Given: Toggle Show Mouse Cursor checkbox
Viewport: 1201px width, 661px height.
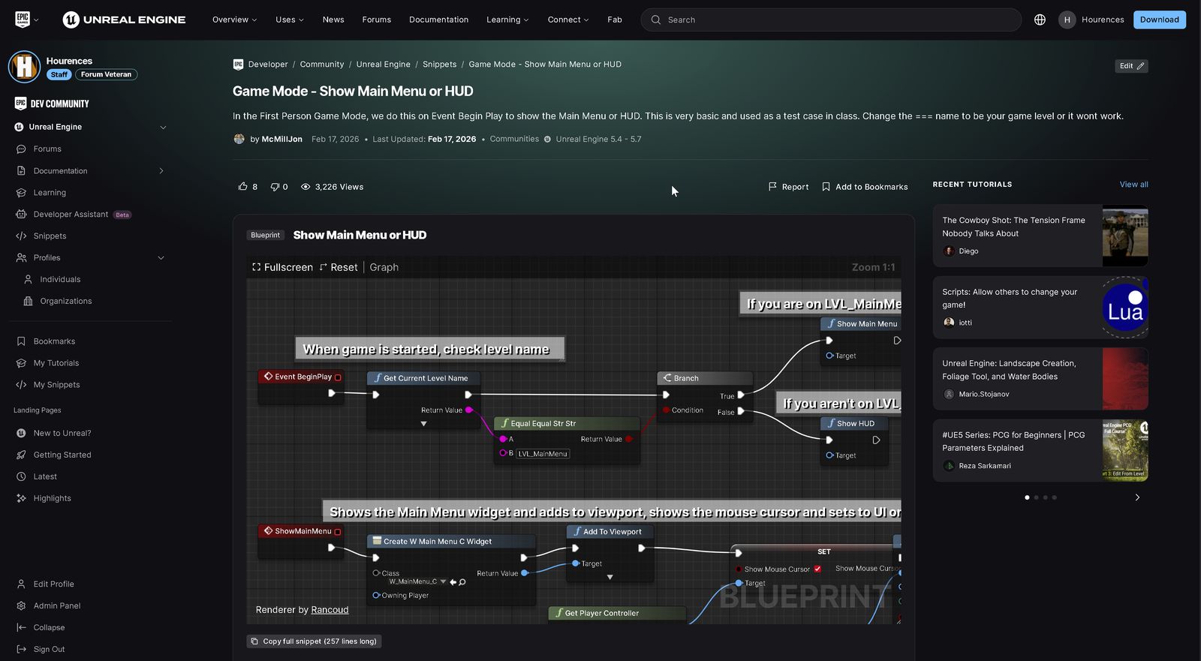Looking at the screenshot, I should point(817,569).
